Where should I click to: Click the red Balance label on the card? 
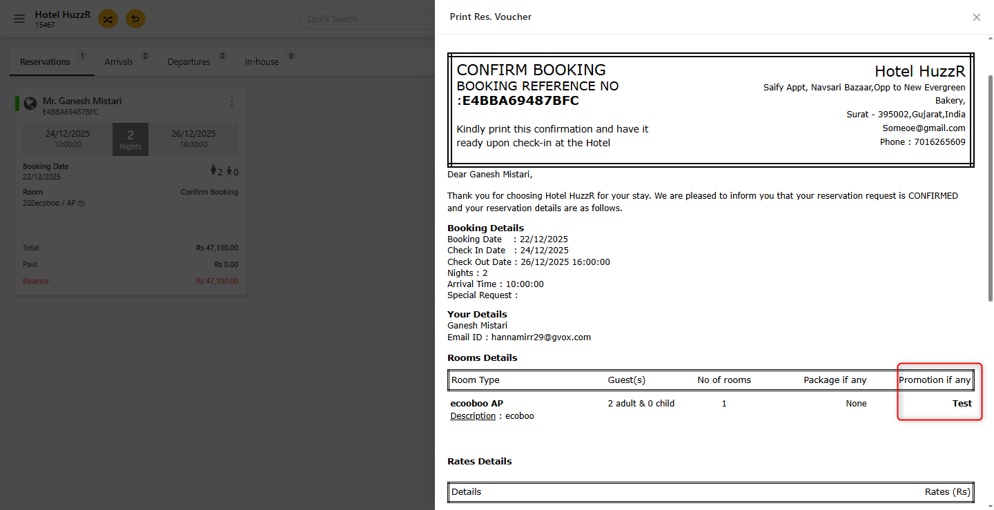(36, 281)
